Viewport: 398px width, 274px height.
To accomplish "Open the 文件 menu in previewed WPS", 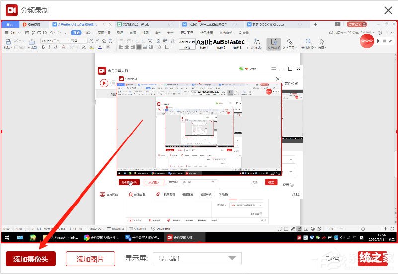I will click(13, 33).
